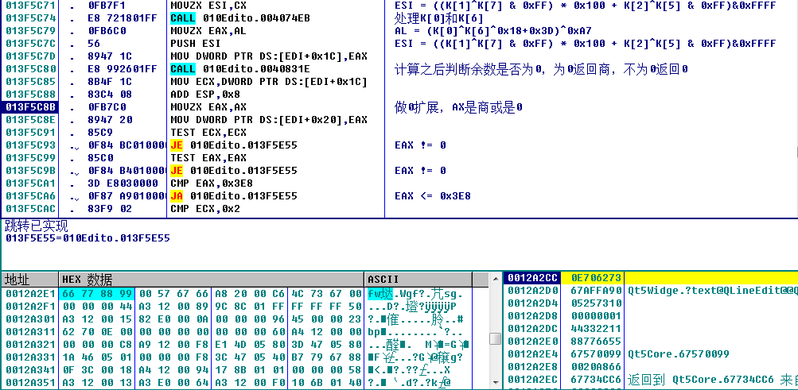The height and width of the screenshot is (390, 798).
Task: Select dump address 0012A331
Action: click(29, 357)
